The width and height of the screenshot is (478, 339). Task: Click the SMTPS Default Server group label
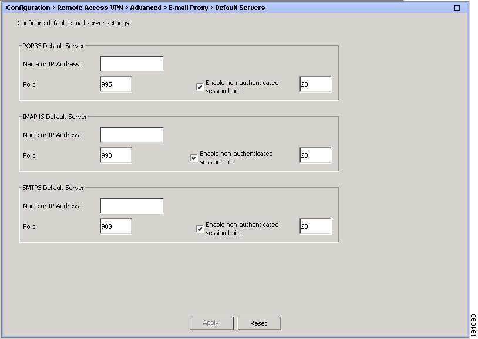[53, 188]
